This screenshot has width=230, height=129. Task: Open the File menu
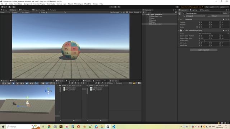point(2,4)
